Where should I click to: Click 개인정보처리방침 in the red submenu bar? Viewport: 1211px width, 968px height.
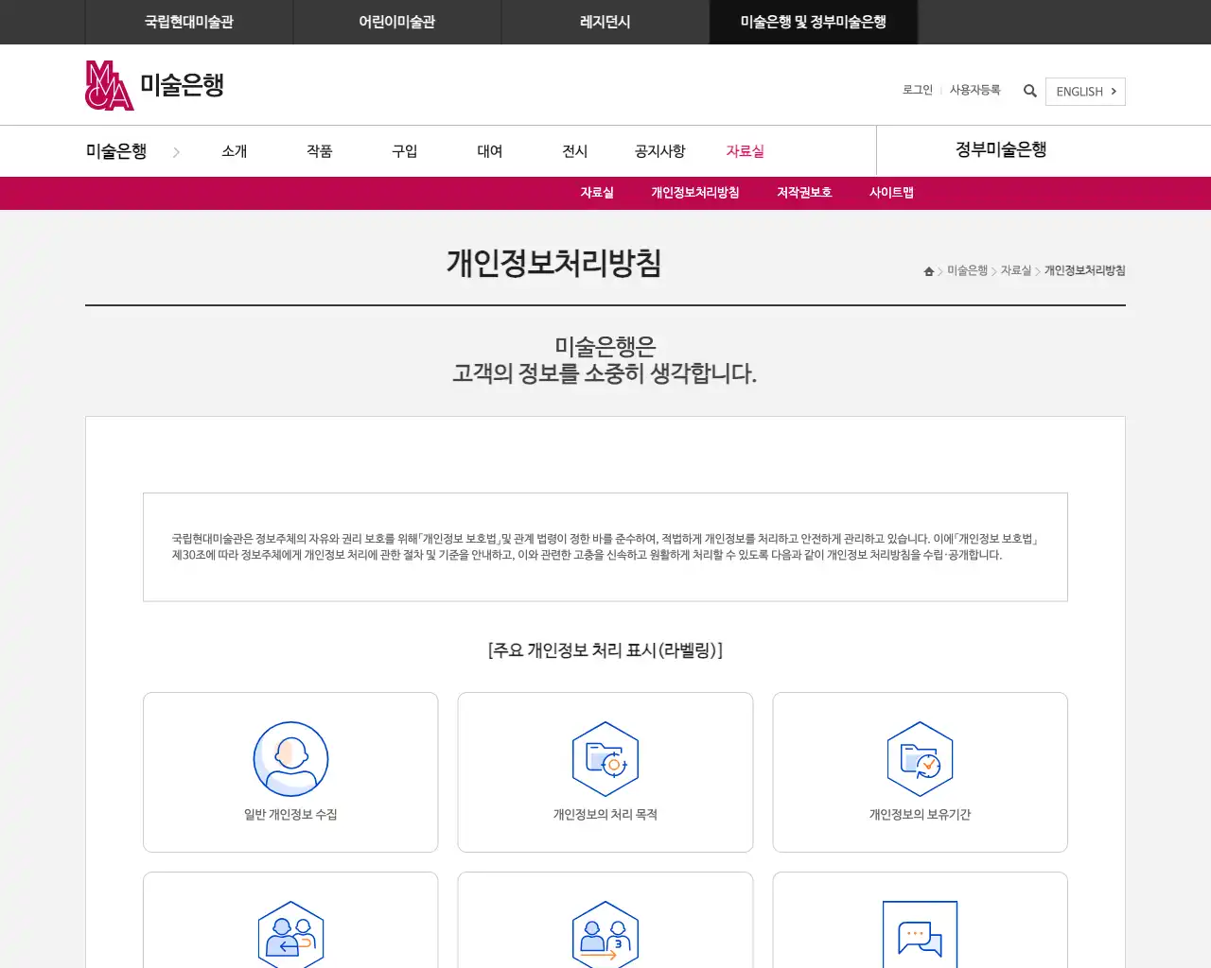point(695,193)
